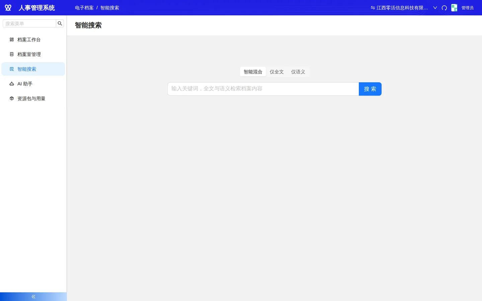Screen dimensions: 482x301
Task: Open AI 助手 in the sidebar
Action: pos(33,84)
